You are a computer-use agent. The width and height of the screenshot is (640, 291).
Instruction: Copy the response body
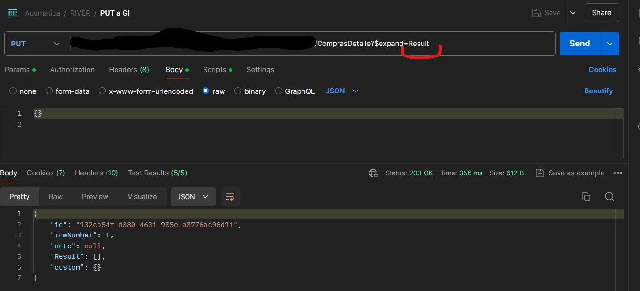point(586,196)
